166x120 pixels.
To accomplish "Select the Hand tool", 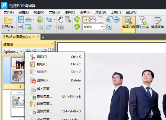I will [61, 19].
